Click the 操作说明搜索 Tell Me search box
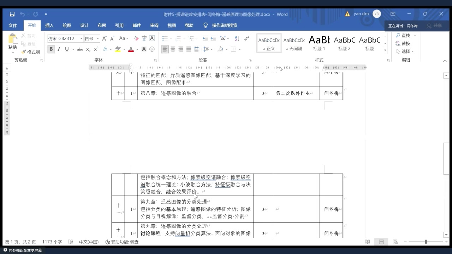 (x=220, y=25)
